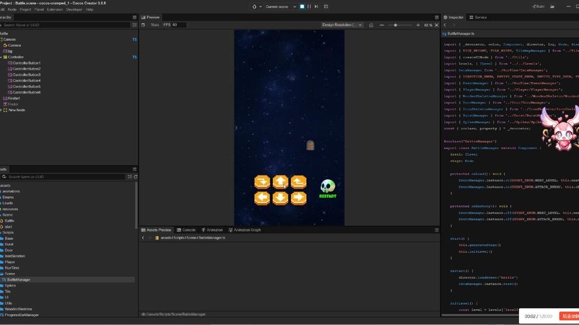
Task: Switch to the Console tab
Action: click(x=186, y=230)
